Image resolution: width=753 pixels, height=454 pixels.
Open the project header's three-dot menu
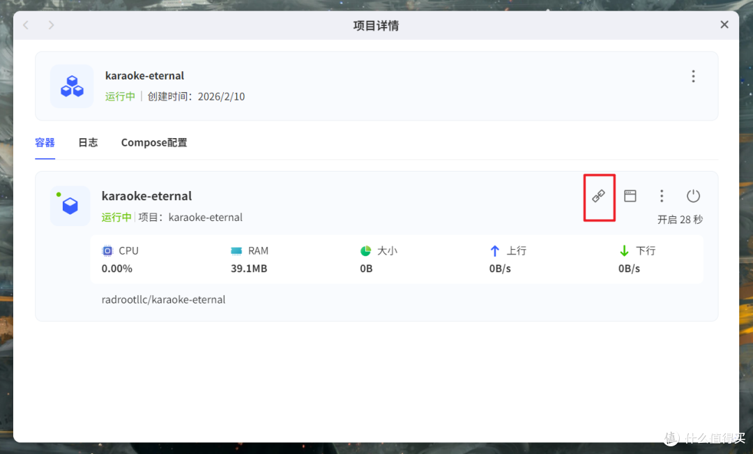pyautogui.click(x=693, y=77)
